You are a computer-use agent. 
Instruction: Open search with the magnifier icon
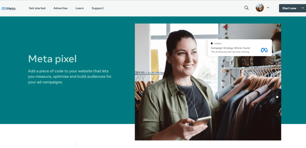tap(247, 8)
